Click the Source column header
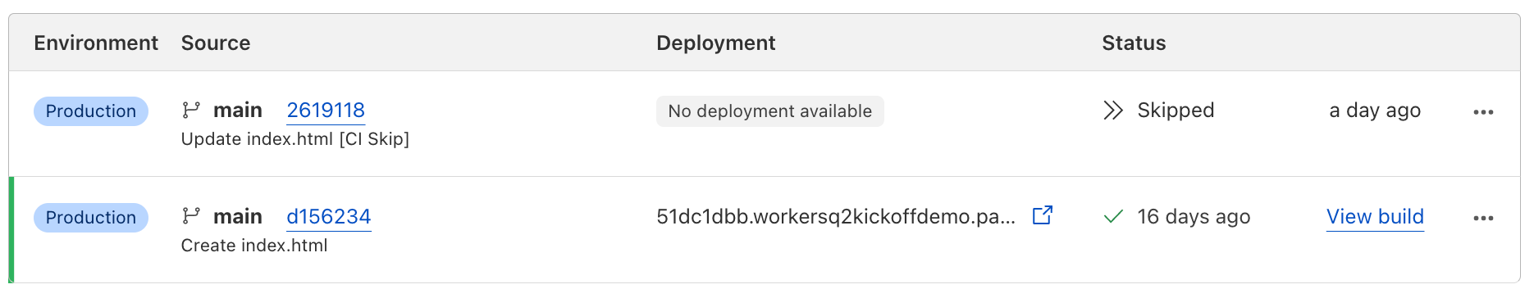 point(216,43)
